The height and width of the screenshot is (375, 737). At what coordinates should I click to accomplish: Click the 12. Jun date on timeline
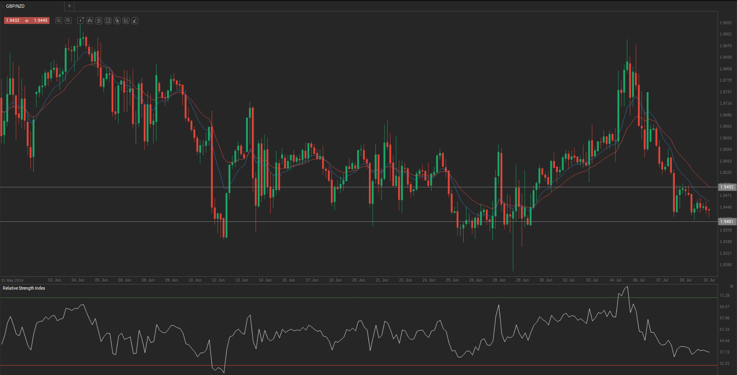click(218, 280)
